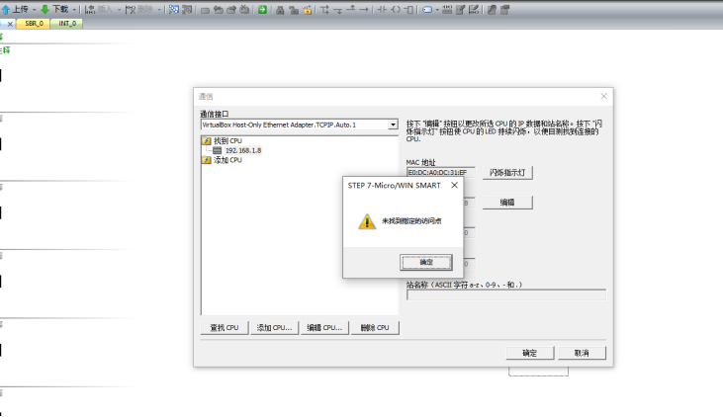Click the last toolbar icon
Image resolution: width=723 pixels, height=417 pixels.
point(504,9)
